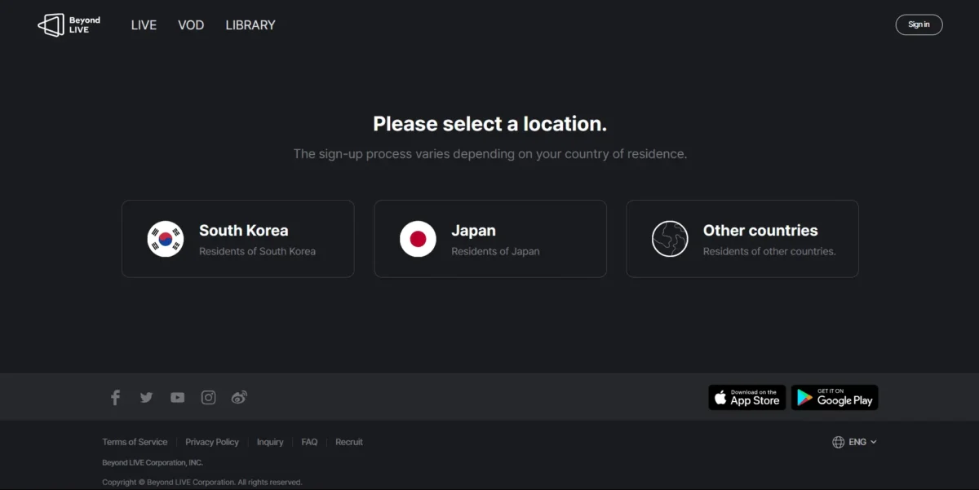Screen dimensions: 979x490
Task: Go to the LIVE menu
Action: (x=144, y=25)
